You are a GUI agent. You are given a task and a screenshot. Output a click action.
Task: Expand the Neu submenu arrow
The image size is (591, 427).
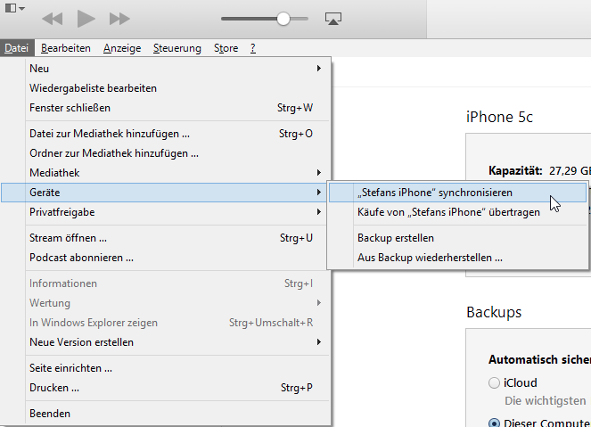click(319, 69)
